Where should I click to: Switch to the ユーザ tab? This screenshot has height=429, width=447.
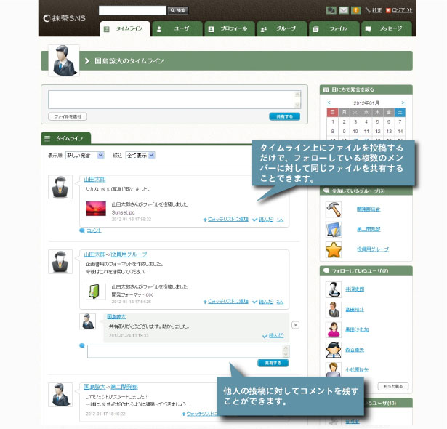click(177, 29)
